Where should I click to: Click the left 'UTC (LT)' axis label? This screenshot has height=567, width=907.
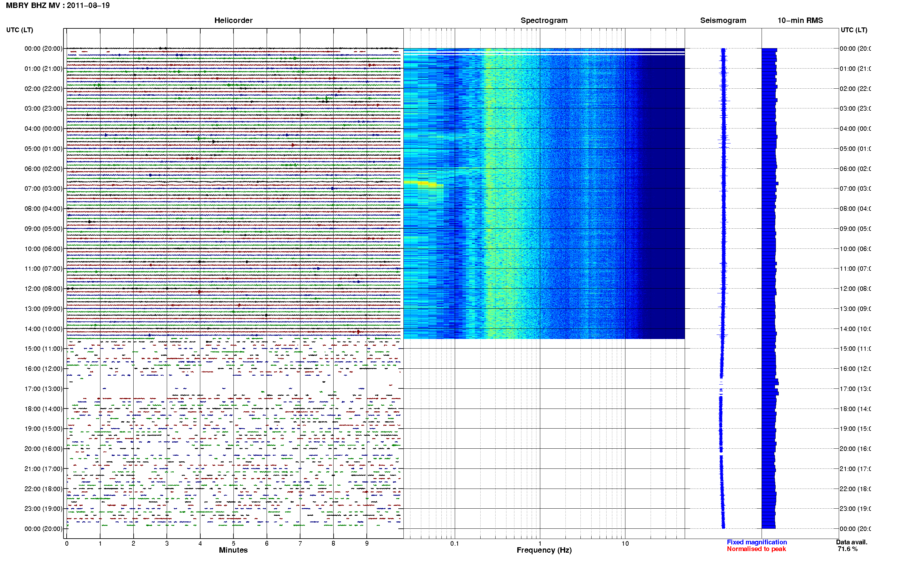pos(19,30)
